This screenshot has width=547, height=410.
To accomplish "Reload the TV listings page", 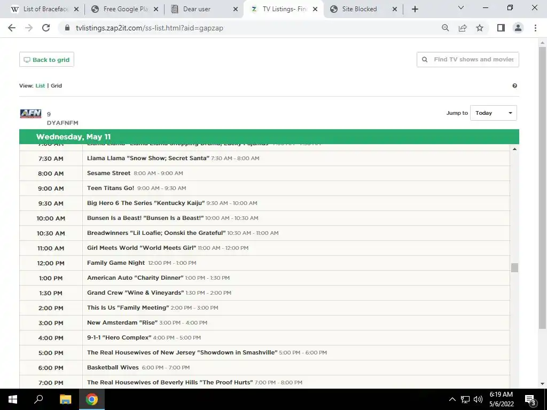I will [x=46, y=28].
